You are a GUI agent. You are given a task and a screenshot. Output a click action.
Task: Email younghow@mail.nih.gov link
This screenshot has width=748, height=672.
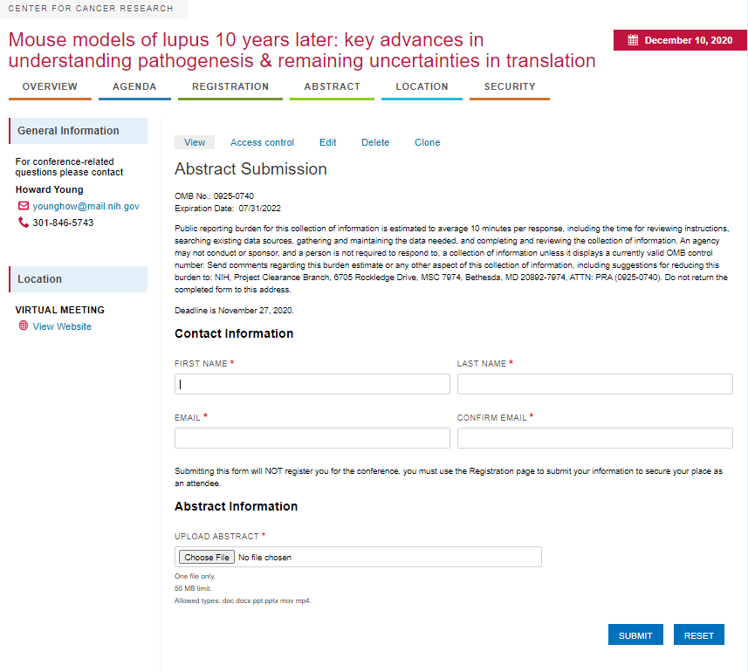[86, 206]
